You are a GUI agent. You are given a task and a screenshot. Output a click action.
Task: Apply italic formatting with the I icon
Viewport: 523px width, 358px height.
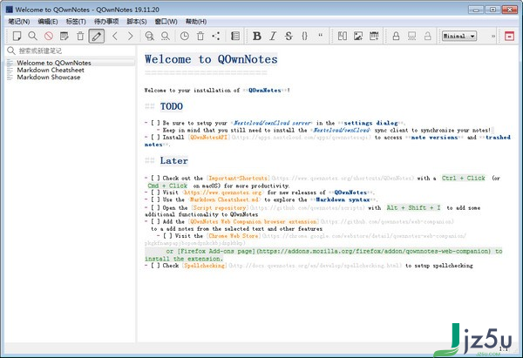point(273,36)
